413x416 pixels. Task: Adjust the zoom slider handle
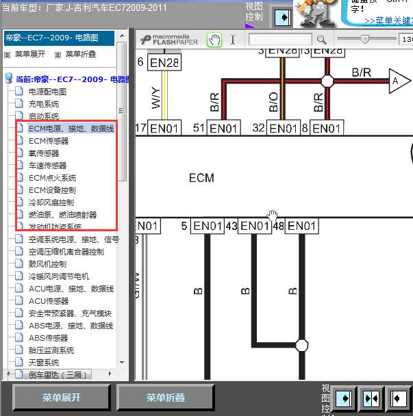365,39
